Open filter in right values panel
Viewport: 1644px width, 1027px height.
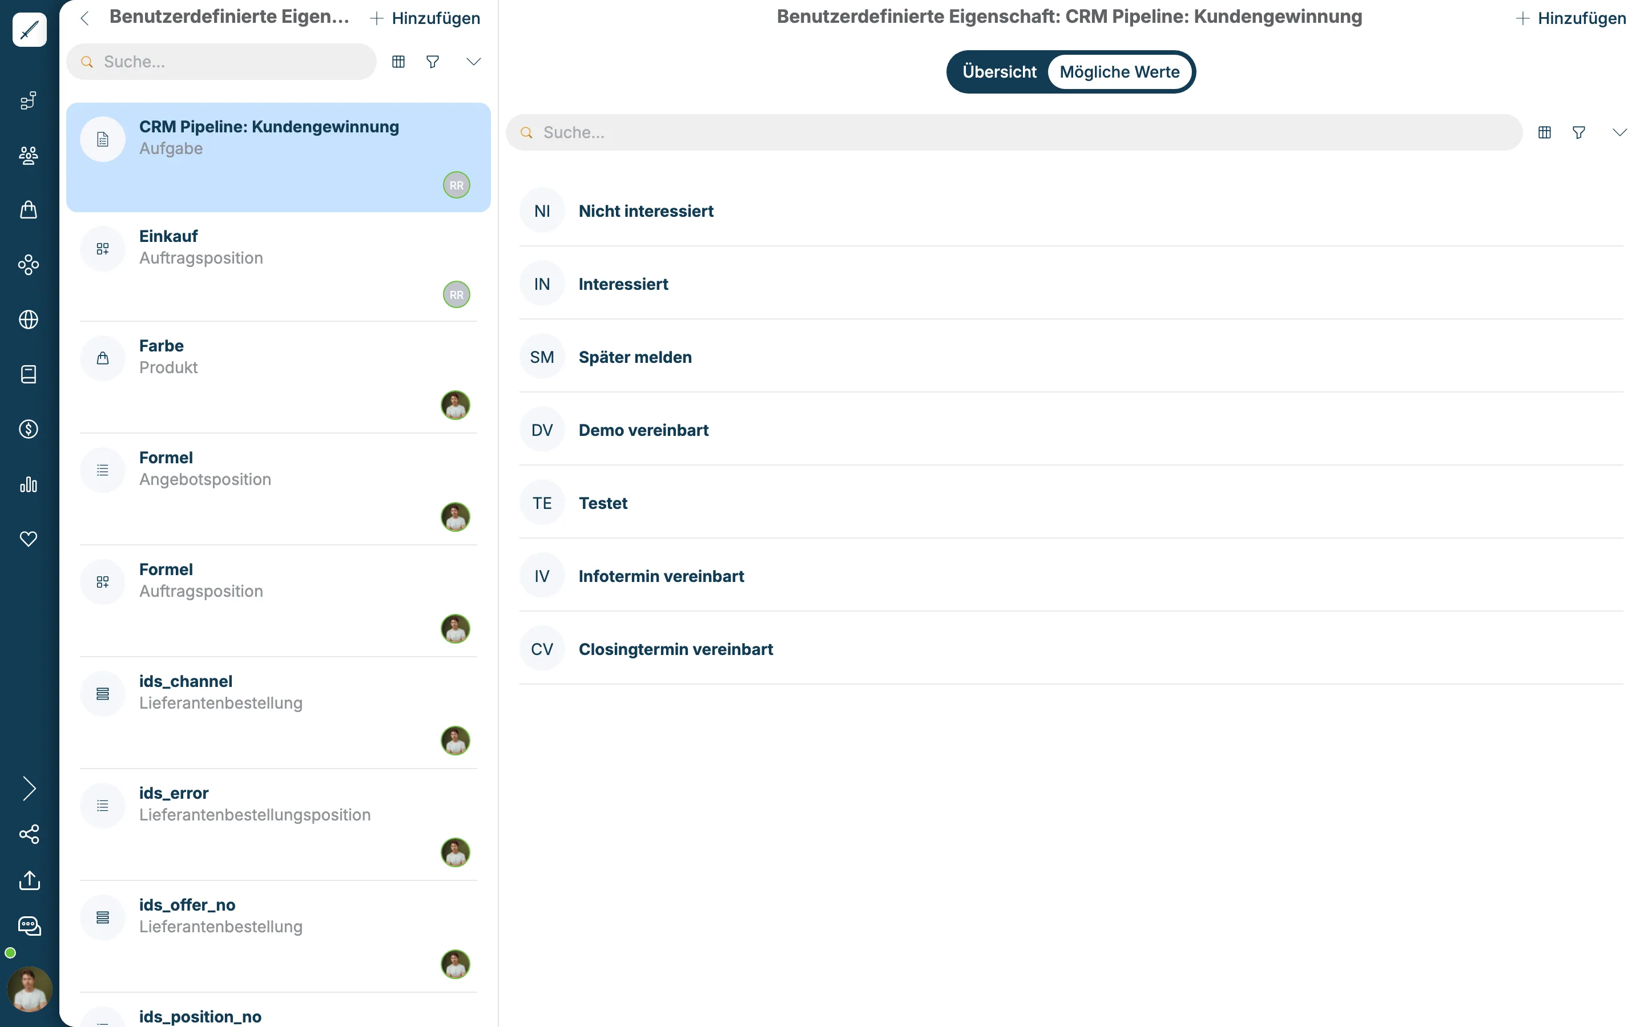click(x=1579, y=132)
